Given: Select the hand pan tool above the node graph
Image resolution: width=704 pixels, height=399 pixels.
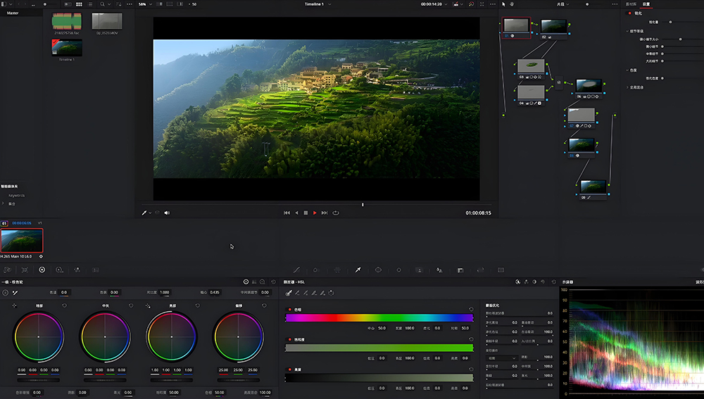Looking at the screenshot, I should tap(513, 4).
